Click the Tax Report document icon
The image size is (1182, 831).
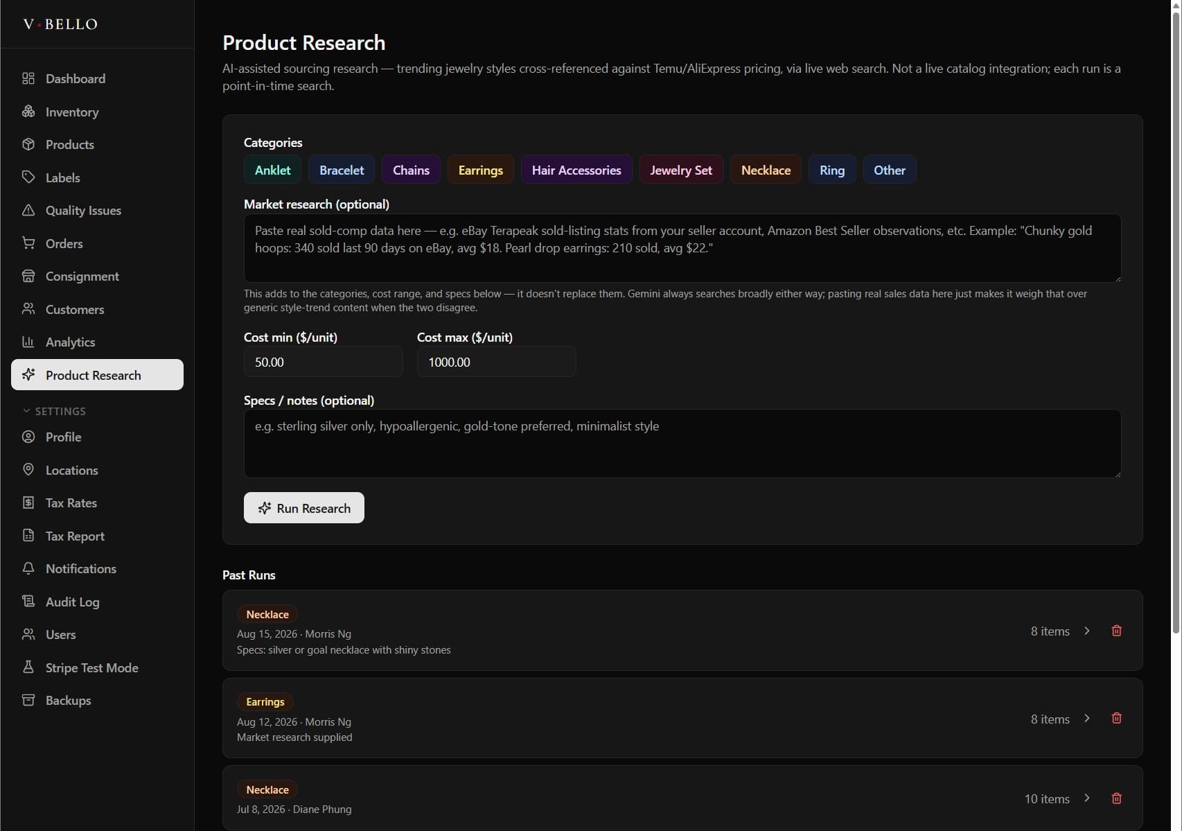pyautogui.click(x=28, y=536)
